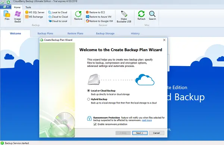The image size is (224, 145).
Task: Click Make Bootable USB
Action: click(x=124, y=16)
